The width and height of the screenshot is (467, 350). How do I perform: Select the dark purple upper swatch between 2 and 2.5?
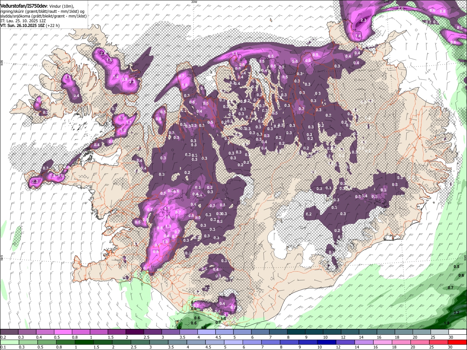[135, 332]
